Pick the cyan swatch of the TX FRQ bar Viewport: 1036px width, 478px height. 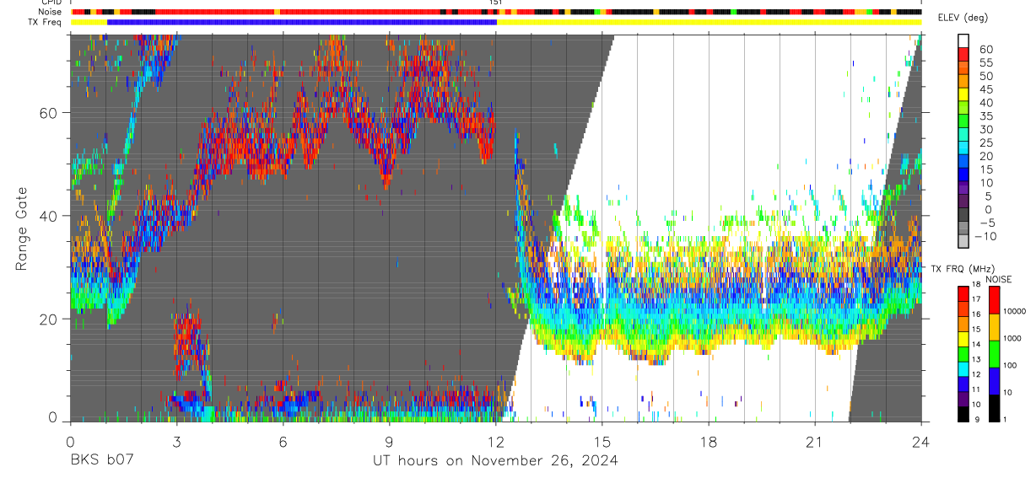963,368
